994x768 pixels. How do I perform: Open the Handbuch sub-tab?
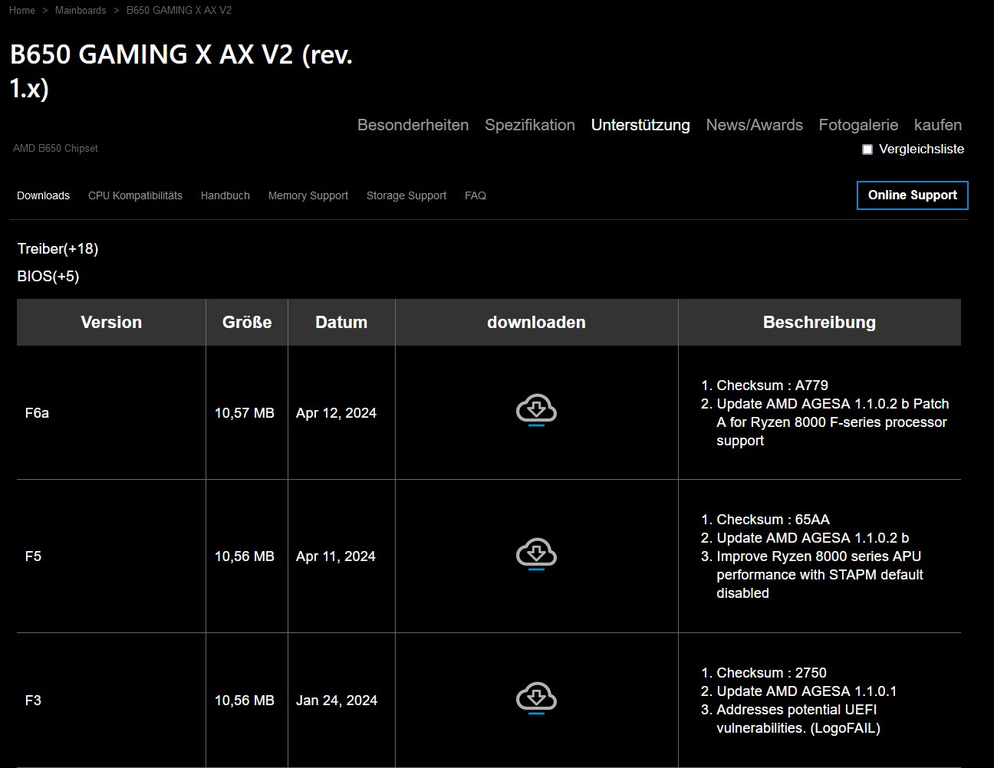click(x=225, y=195)
